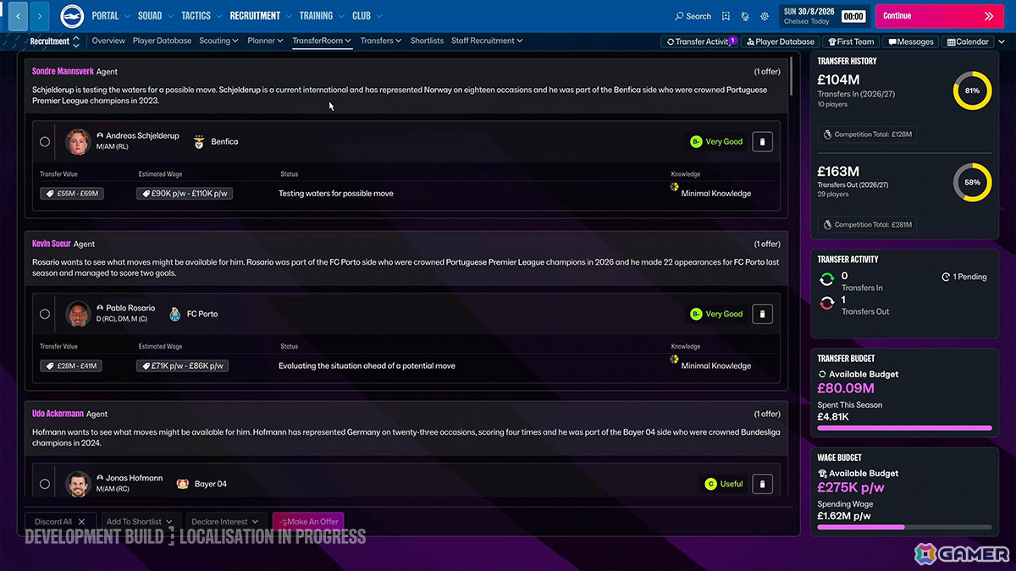Open the Declare Interest dropdown

coord(225,522)
